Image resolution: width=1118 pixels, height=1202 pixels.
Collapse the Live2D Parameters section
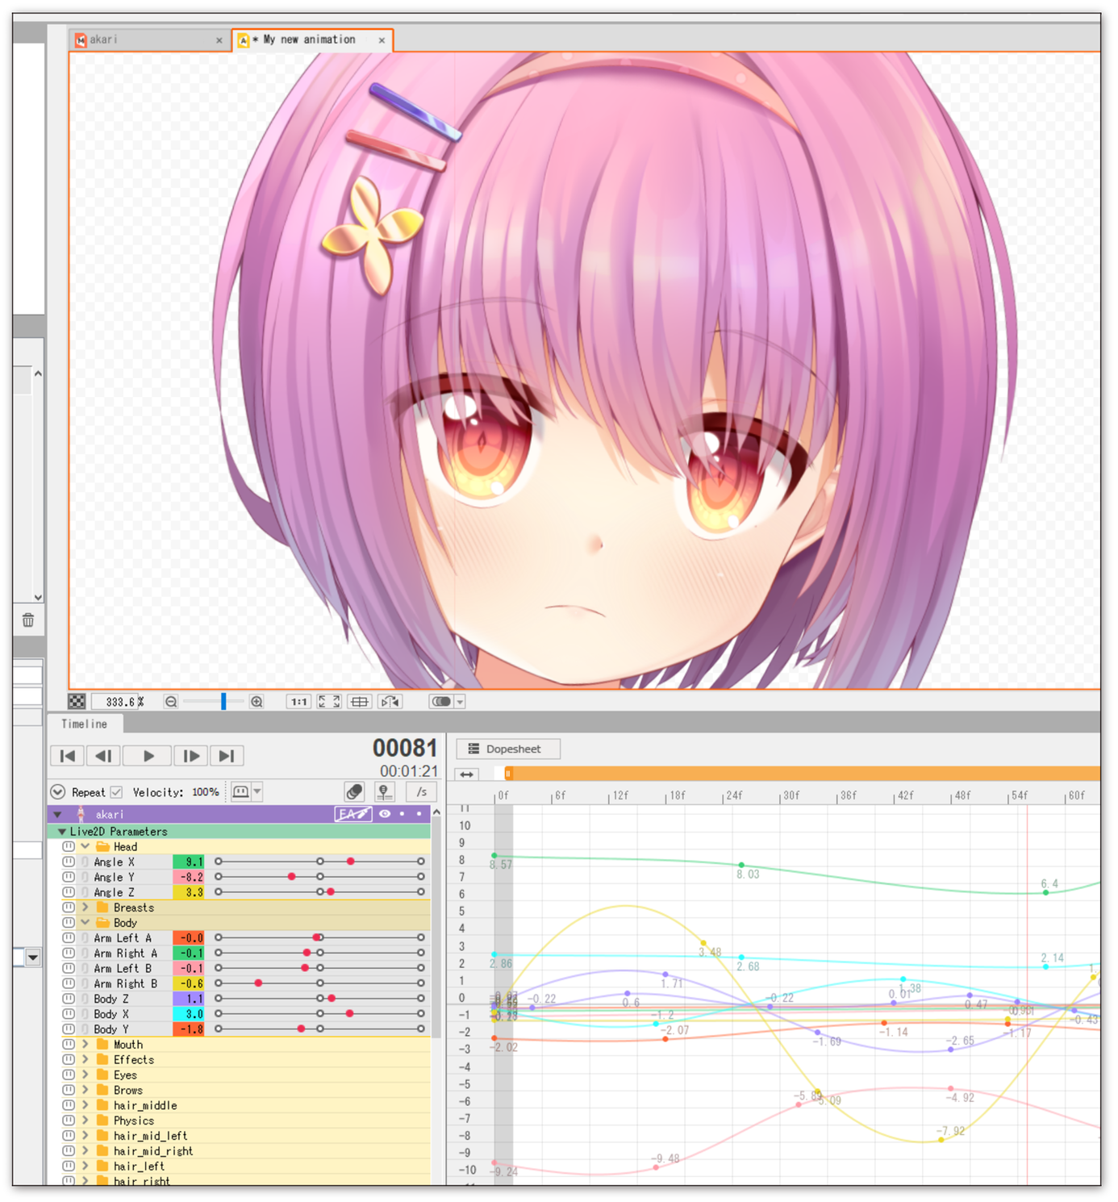click(x=61, y=831)
